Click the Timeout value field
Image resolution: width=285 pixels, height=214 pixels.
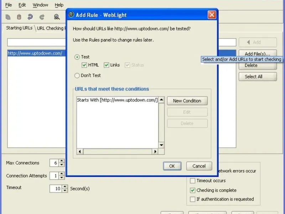point(56,189)
